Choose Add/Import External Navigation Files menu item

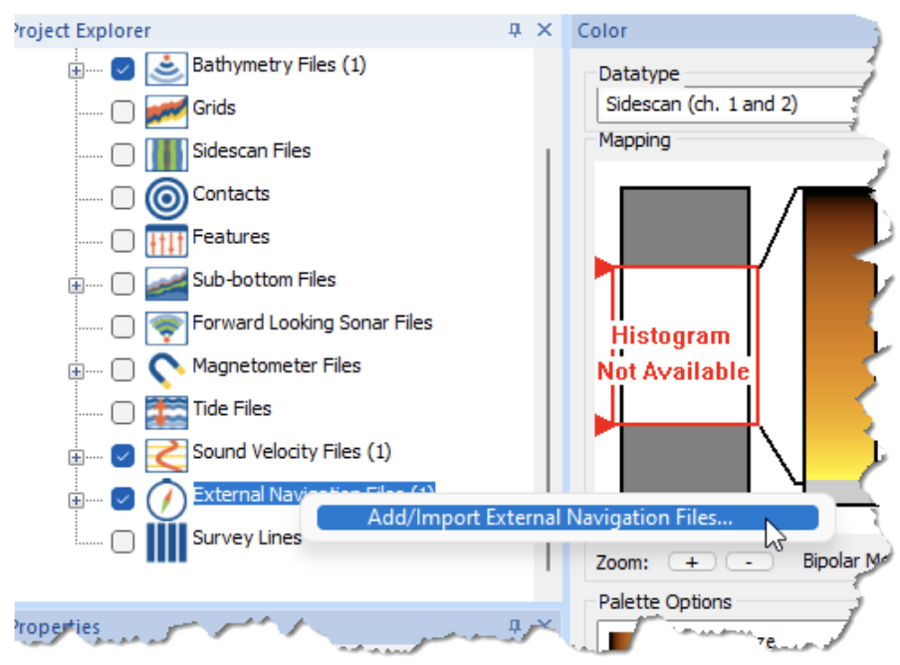(x=567, y=518)
